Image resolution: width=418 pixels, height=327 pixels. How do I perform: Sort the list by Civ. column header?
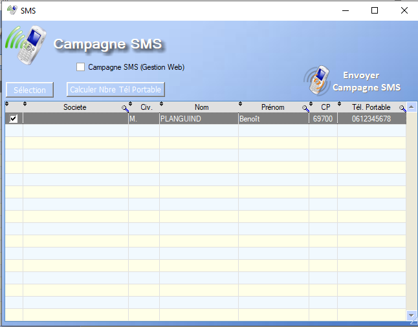pyautogui.click(x=146, y=107)
